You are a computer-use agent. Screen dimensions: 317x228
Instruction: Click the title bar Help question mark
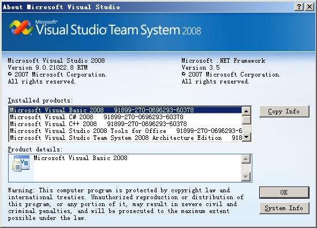299,7
